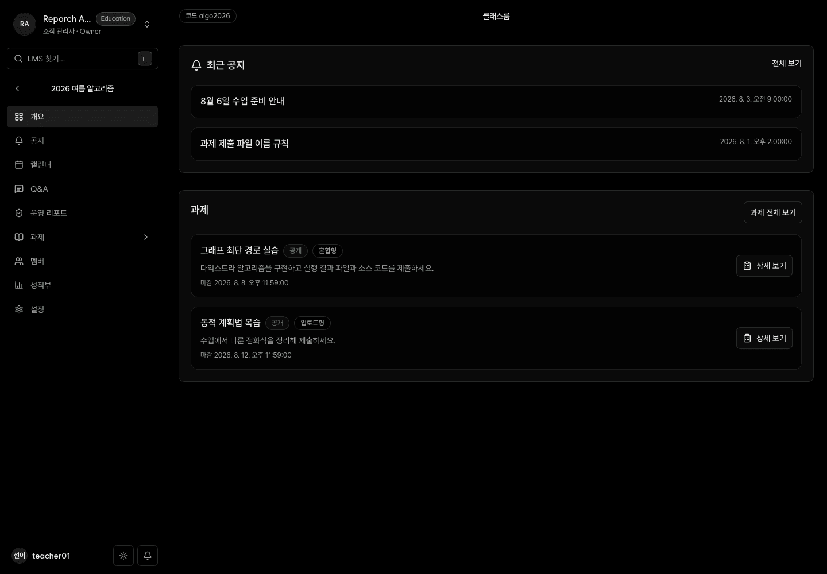Open the 캘린더 calendar menu item
827x574 pixels.
(x=82, y=165)
